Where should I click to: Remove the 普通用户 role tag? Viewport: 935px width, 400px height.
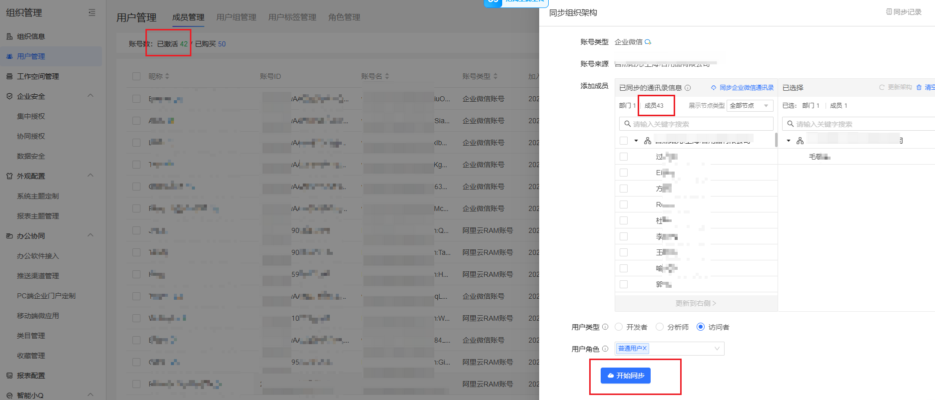(x=645, y=348)
